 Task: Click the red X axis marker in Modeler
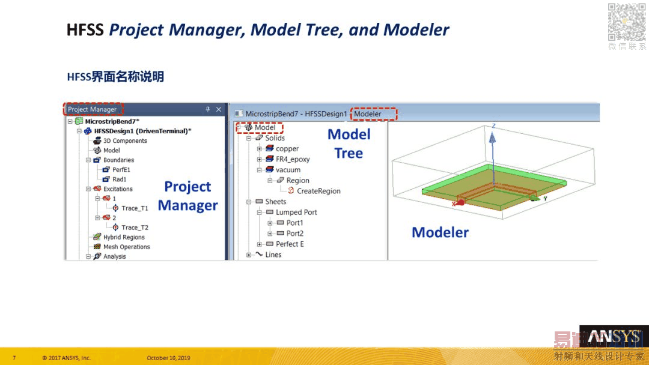[x=459, y=202]
